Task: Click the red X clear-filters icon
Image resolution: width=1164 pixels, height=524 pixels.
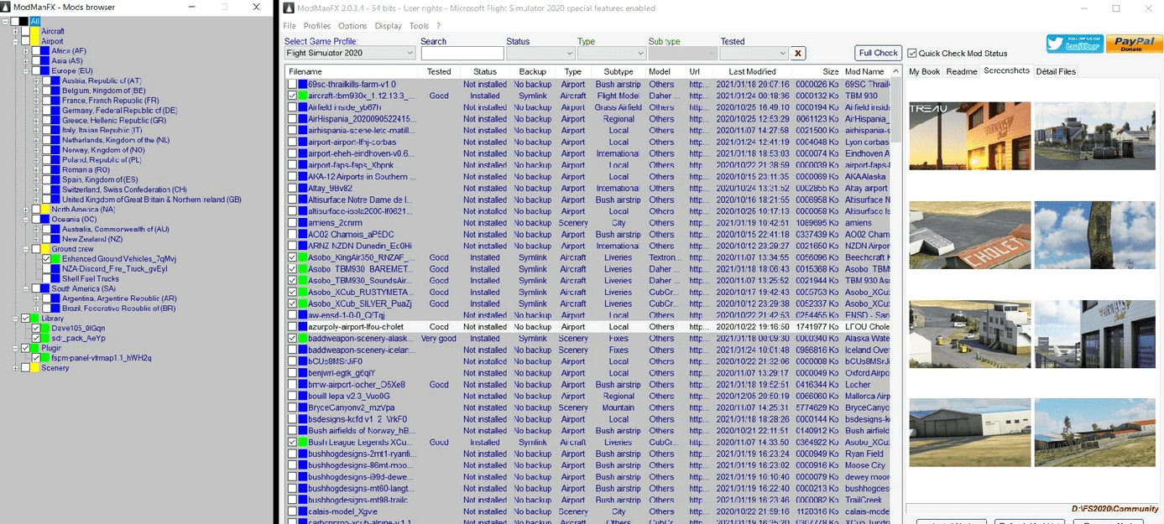Action: click(798, 54)
